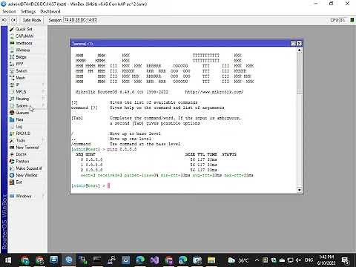This screenshot has height=267, width=356.
Task: Open the Session menu
Action: click(x=9, y=11)
